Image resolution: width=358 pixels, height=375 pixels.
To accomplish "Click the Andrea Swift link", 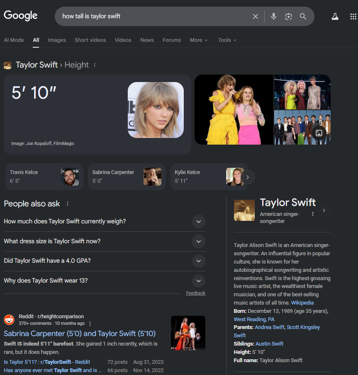I will (270, 327).
